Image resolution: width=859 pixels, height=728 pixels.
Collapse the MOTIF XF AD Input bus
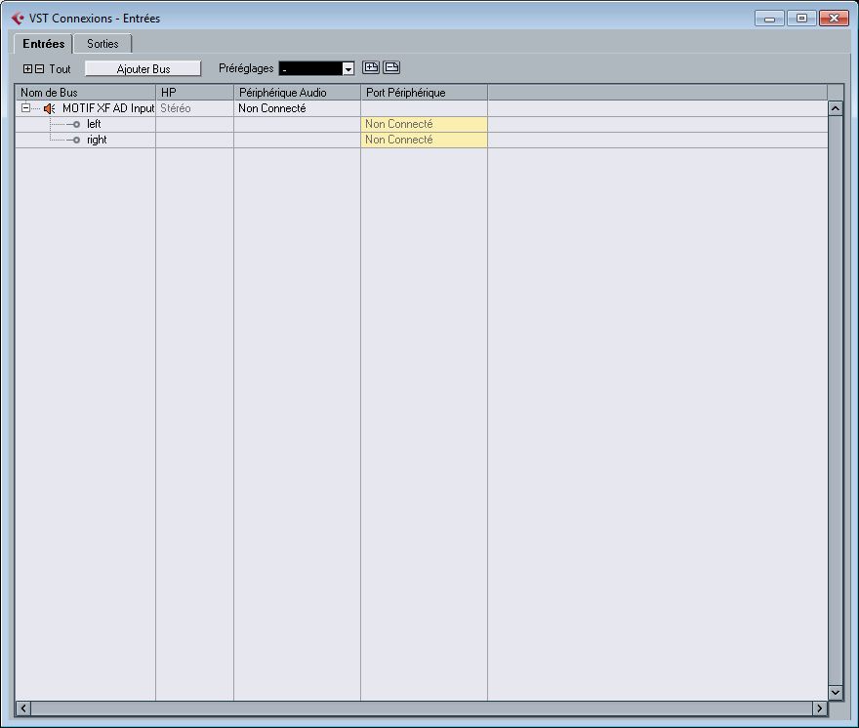[26, 108]
